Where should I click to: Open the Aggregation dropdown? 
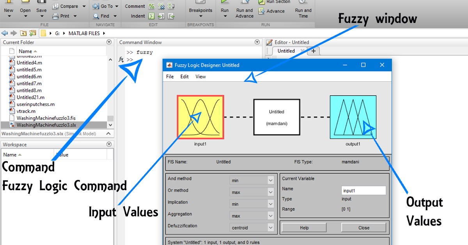pyautogui.click(x=271, y=216)
